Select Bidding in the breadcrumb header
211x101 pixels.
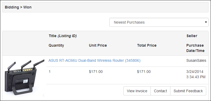12,7
